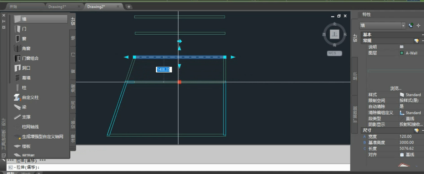Click the 浏览... browse button
Image resolution: width=424 pixels, height=174 pixels.
(x=396, y=89)
